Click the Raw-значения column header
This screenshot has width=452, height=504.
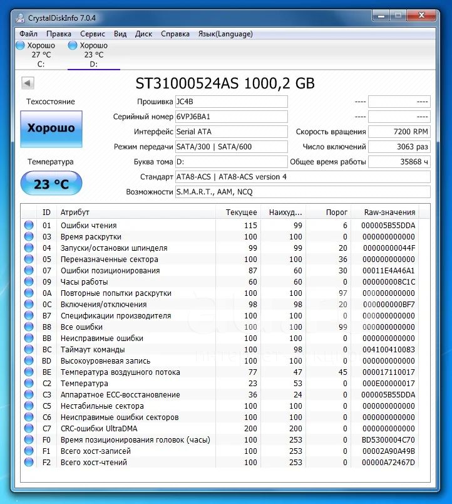click(385, 212)
